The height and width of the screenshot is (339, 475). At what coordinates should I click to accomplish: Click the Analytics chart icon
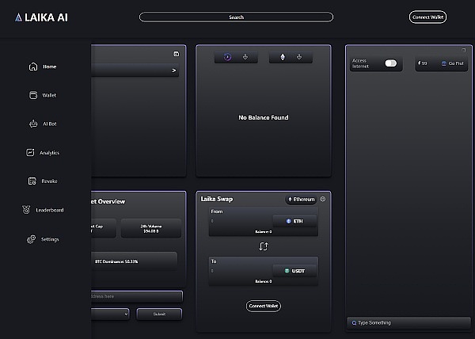[32, 152]
